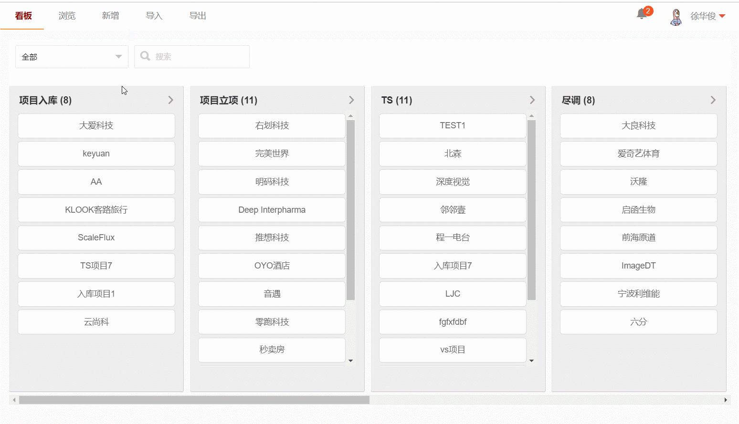Switch to the 看板 tab
Screen dimensions: 739x424
pos(23,16)
